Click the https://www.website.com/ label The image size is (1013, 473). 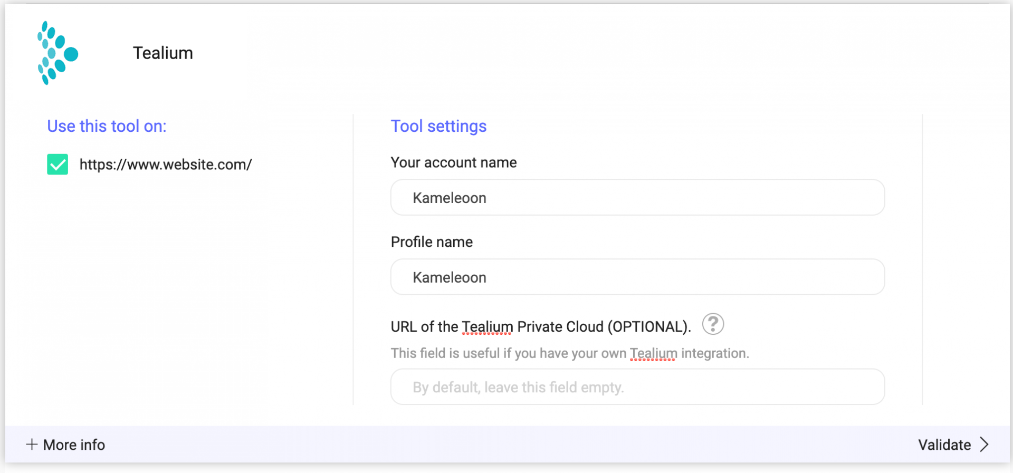[166, 165]
